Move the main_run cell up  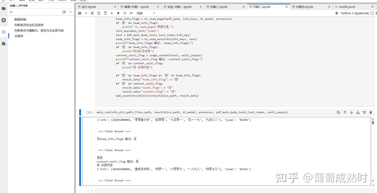[x=345, y=112]
